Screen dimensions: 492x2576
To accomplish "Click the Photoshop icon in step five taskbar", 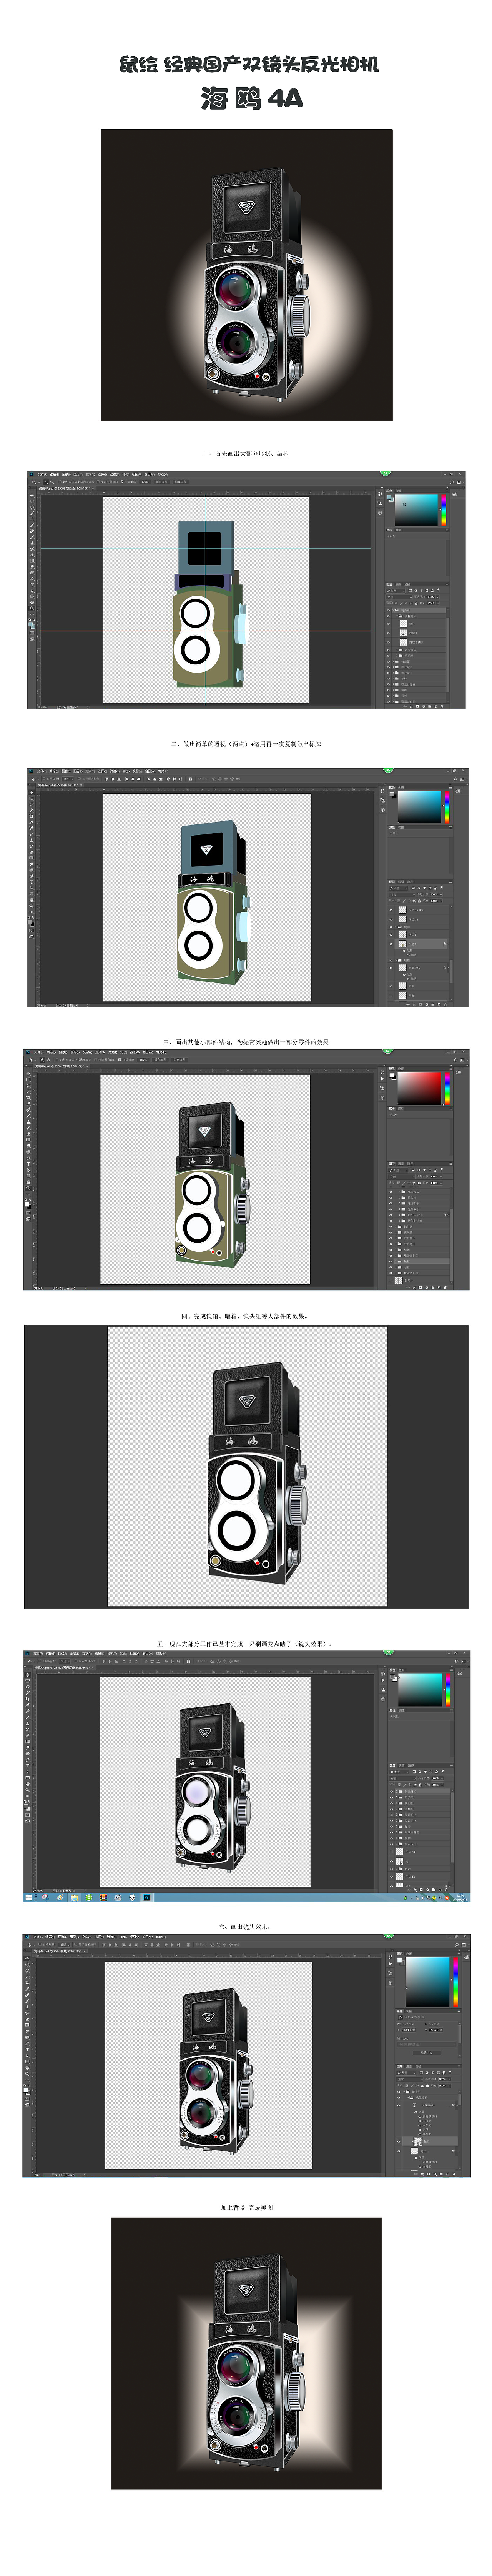I will [x=147, y=1897].
